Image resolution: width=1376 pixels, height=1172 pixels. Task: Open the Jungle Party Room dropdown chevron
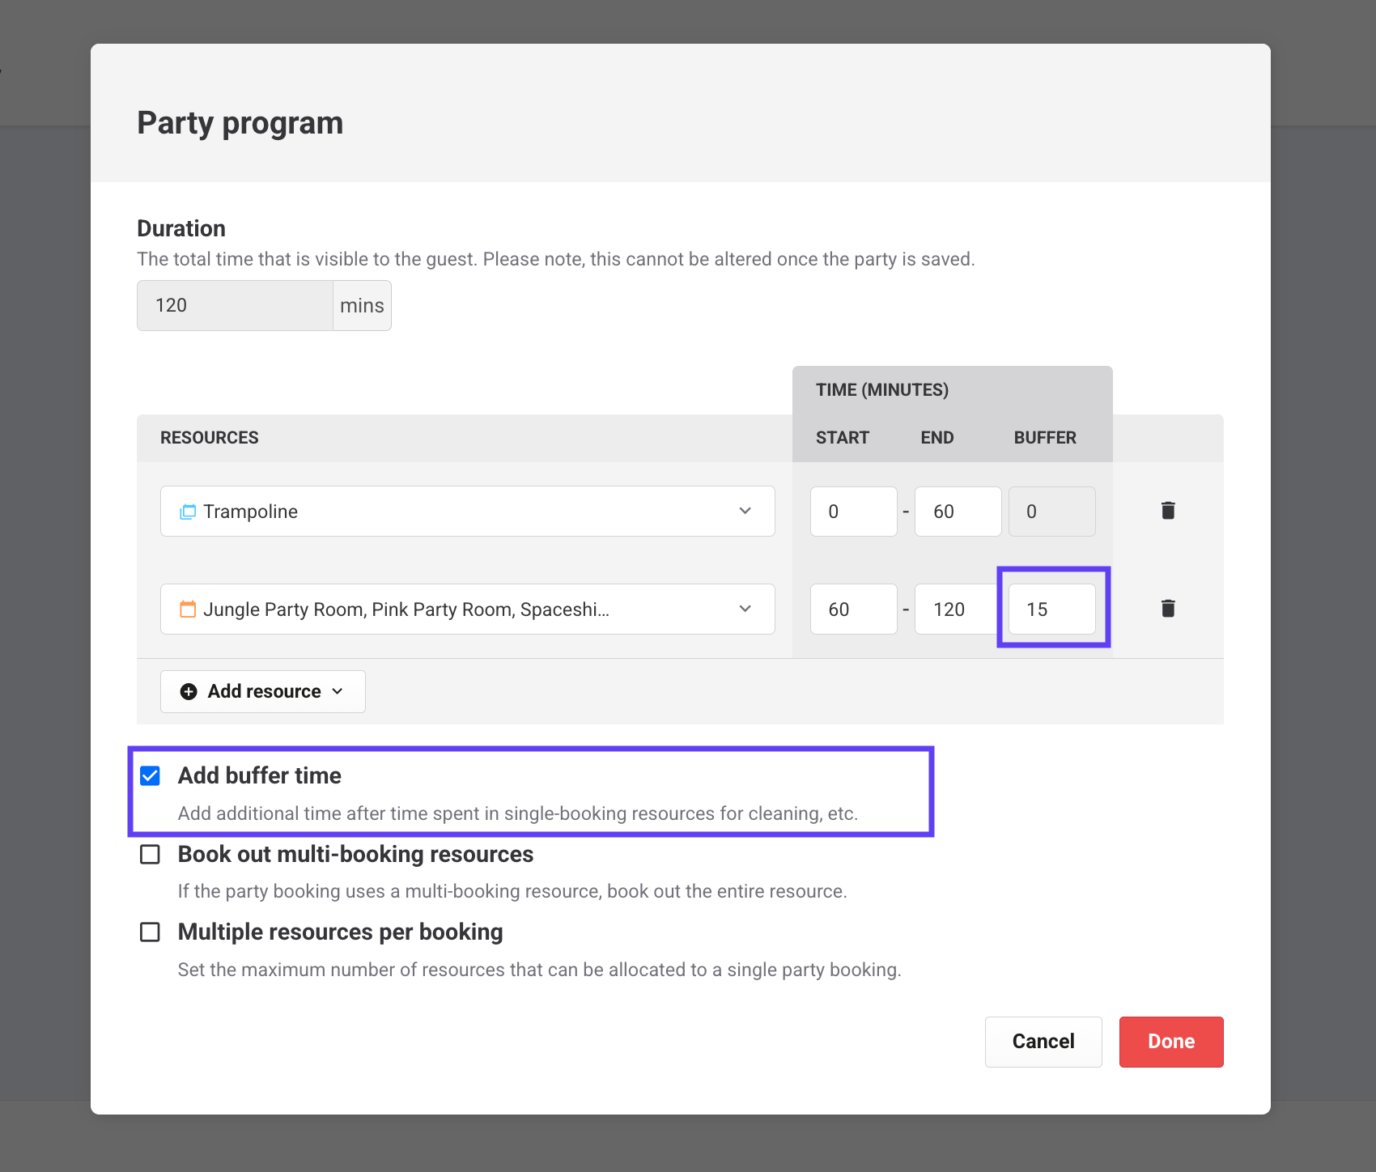point(745,609)
